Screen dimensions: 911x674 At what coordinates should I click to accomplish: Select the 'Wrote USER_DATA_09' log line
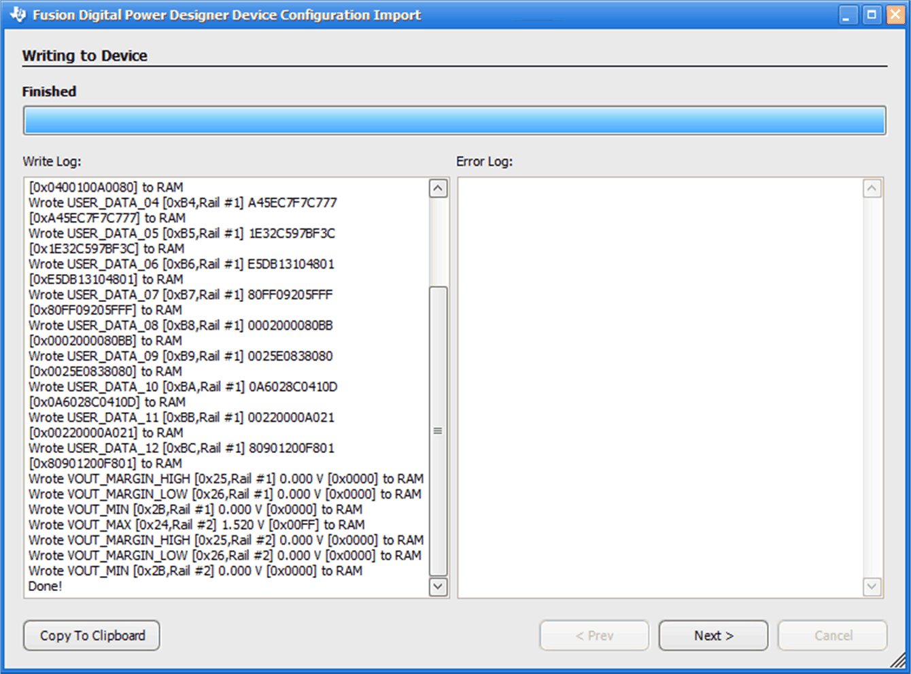point(181,356)
